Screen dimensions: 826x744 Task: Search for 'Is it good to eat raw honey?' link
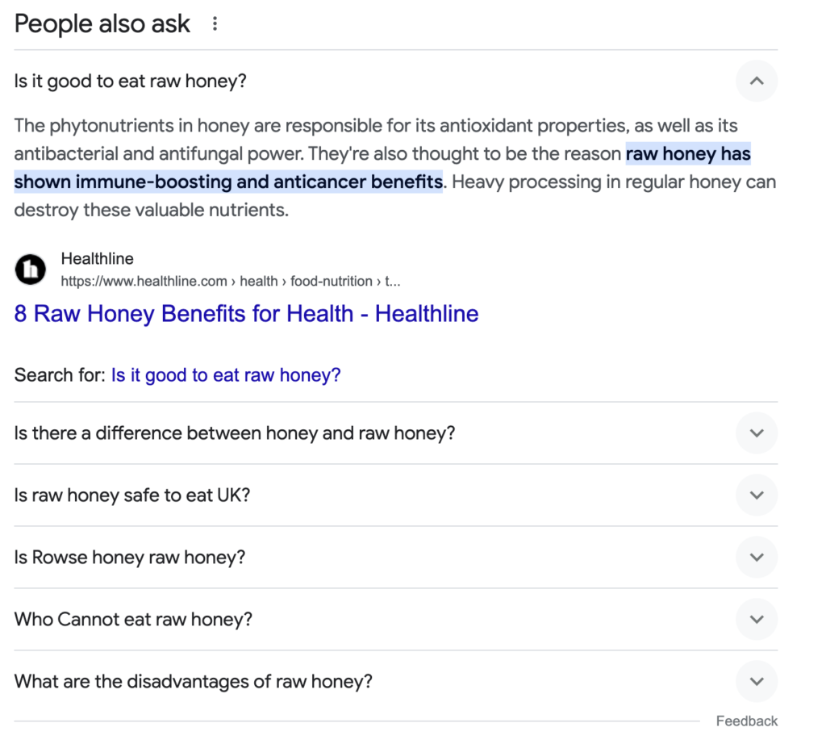(x=226, y=375)
